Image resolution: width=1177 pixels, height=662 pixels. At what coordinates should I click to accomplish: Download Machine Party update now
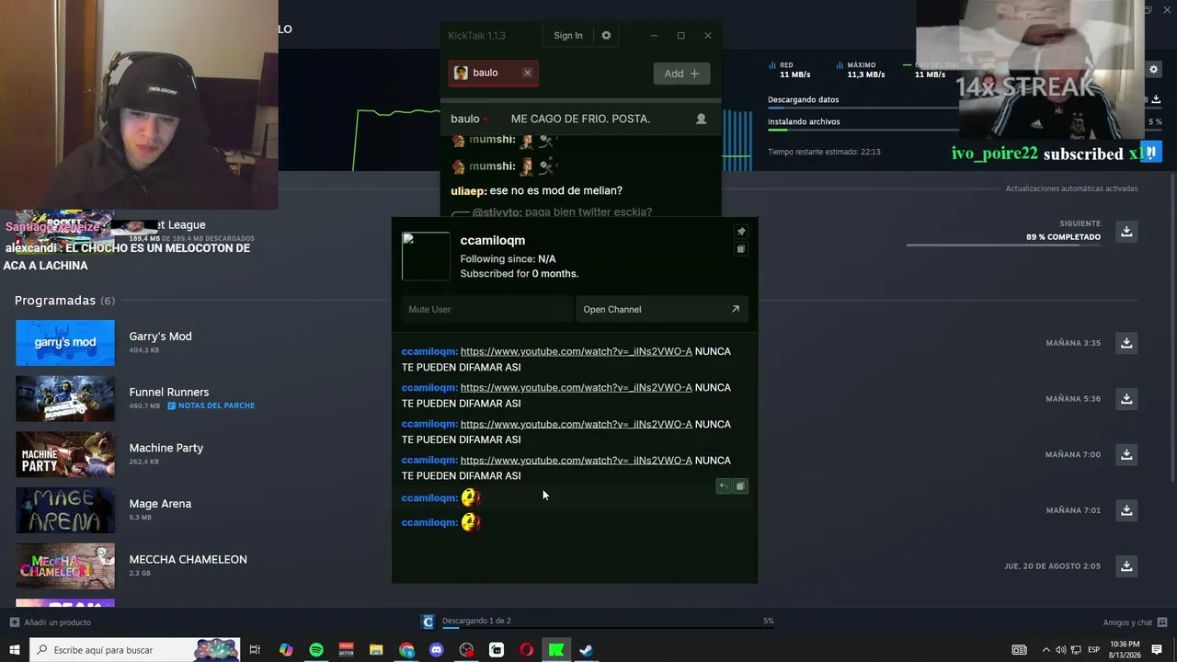point(1126,454)
